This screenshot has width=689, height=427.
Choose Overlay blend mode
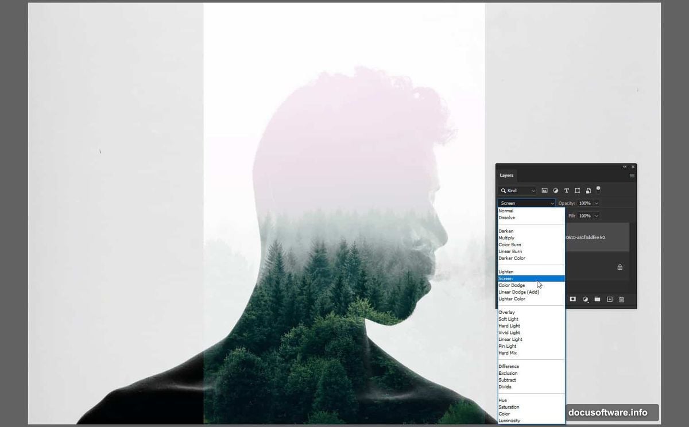click(507, 312)
